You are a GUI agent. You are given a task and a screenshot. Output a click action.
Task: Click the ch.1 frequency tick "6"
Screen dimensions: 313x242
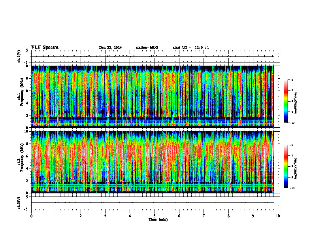click(x=27, y=91)
